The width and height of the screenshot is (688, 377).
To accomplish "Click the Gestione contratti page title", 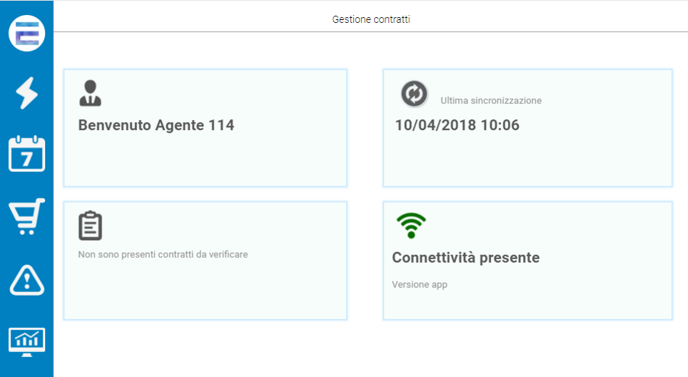I will pyautogui.click(x=371, y=19).
